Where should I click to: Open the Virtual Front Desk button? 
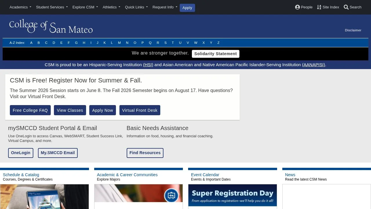[140, 110]
